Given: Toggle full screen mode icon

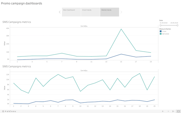Looking at the screenshot, I should pyautogui.click(x=179, y=111).
